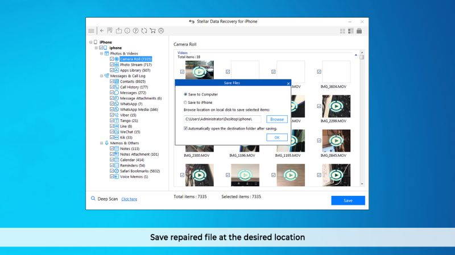Screen dimensions: 455x255
Task: Select Photo Stream in the tree
Action: point(135,65)
